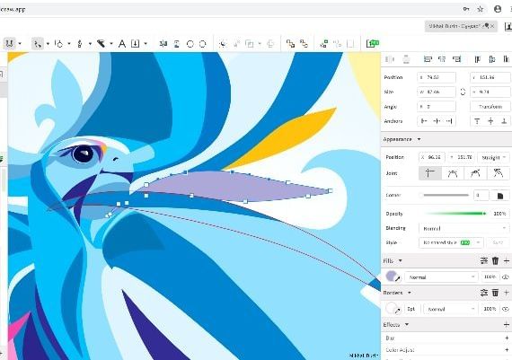Select the knife tool icon
512x360 pixels.
(x=102, y=43)
